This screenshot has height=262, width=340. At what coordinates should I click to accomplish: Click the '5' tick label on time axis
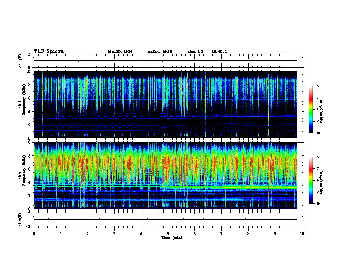(x=168, y=234)
